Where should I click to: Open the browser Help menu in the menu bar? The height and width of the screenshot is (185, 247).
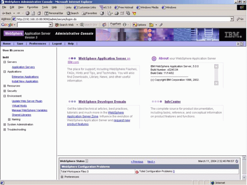(x=54, y=7)
